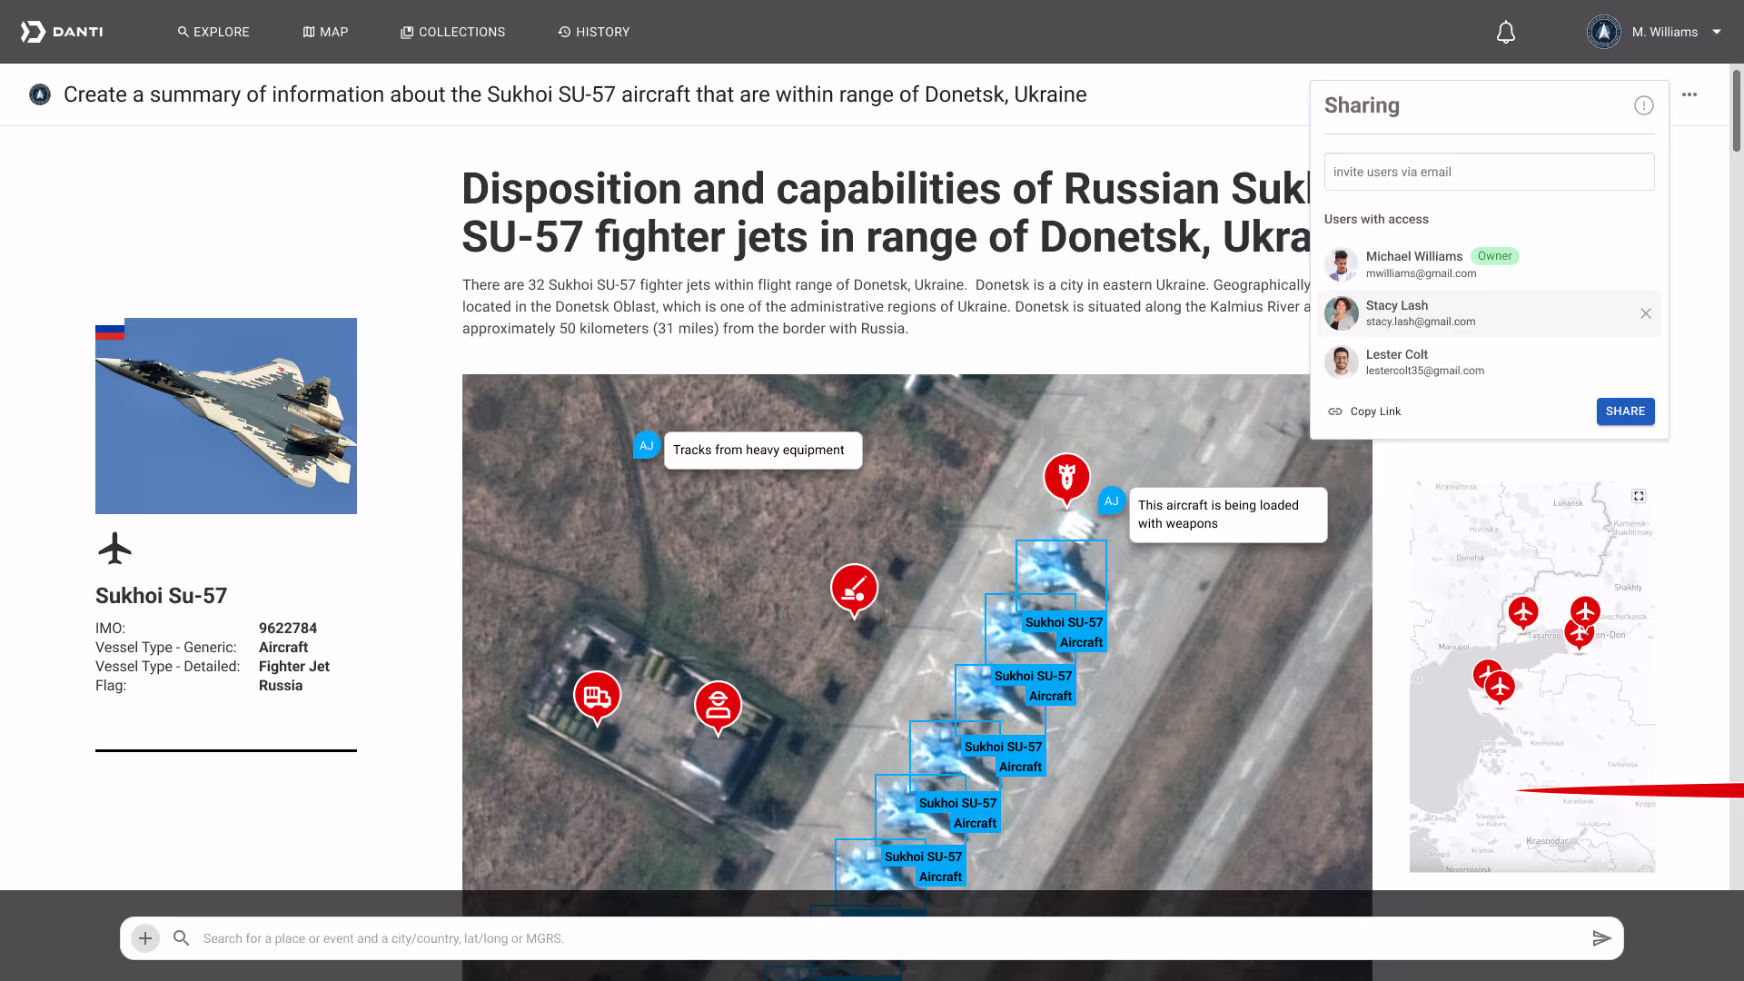Click the top-right aircraft marker on mini map
The height and width of the screenshot is (981, 1744).
click(x=1586, y=610)
